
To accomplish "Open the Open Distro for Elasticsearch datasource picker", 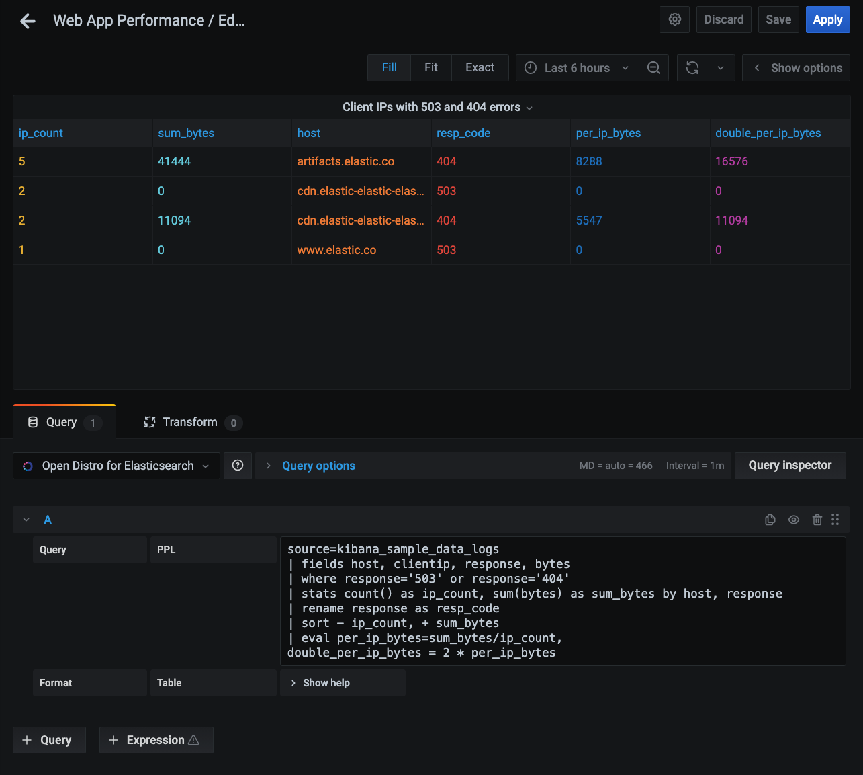I will click(116, 465).
